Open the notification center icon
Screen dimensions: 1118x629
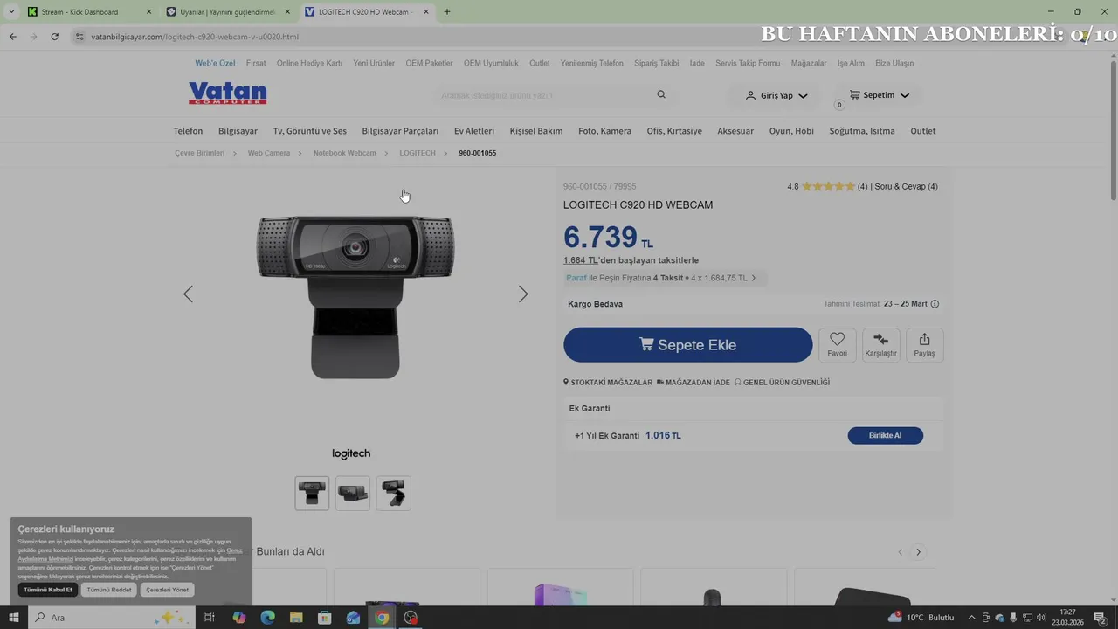[x=1100, y=618]
